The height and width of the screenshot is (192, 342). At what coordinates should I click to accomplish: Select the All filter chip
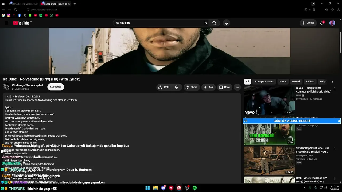click(x=247, y=82)
